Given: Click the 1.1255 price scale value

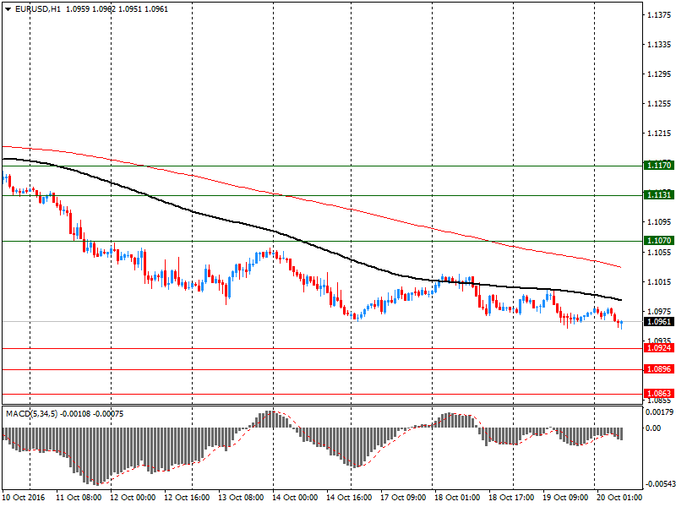Looking at the screenshot, I should click(x=659, y=103).
